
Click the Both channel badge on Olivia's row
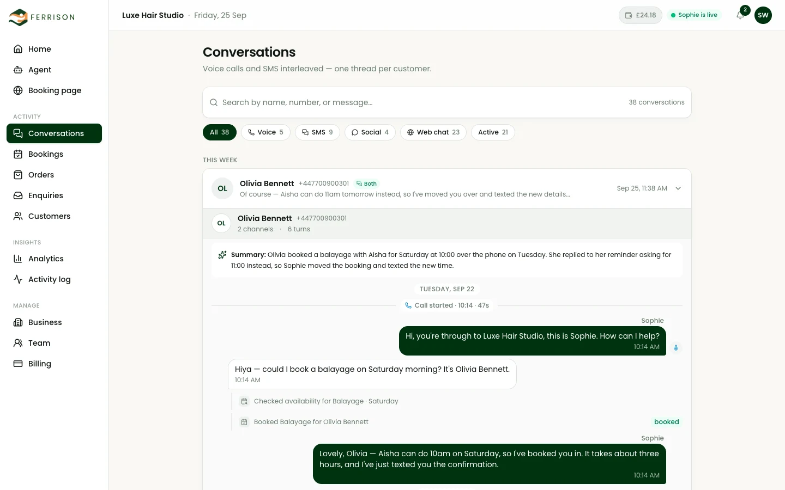pyautogui.click(x=367, y=183)
